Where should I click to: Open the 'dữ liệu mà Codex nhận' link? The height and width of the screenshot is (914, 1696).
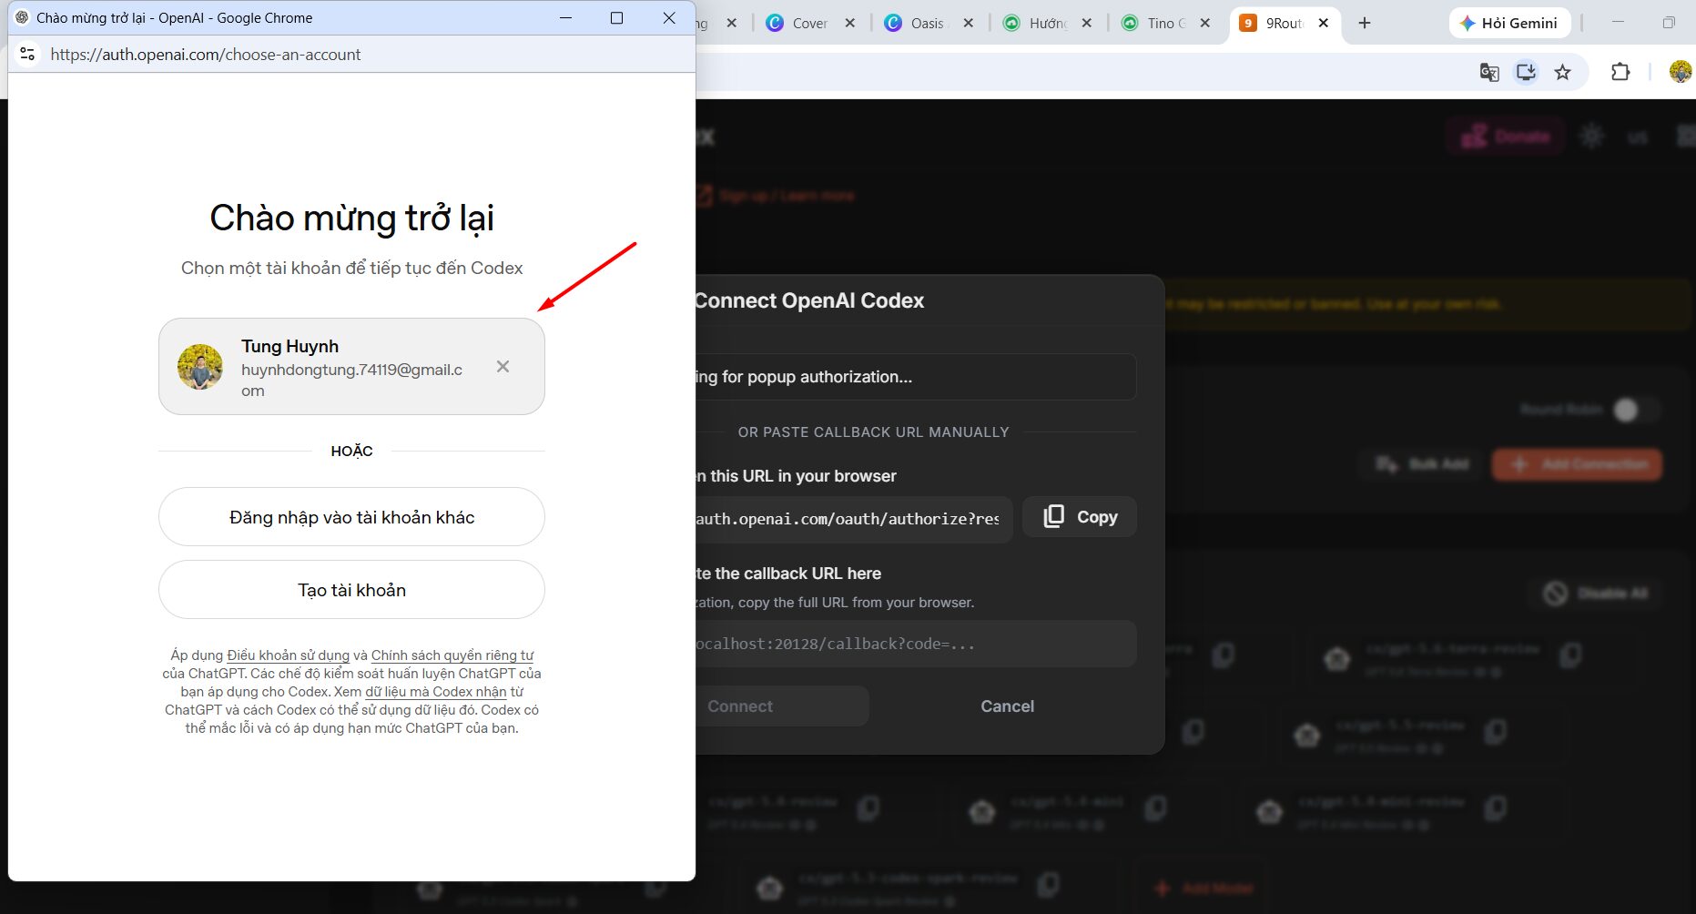(x=436, y=692)
